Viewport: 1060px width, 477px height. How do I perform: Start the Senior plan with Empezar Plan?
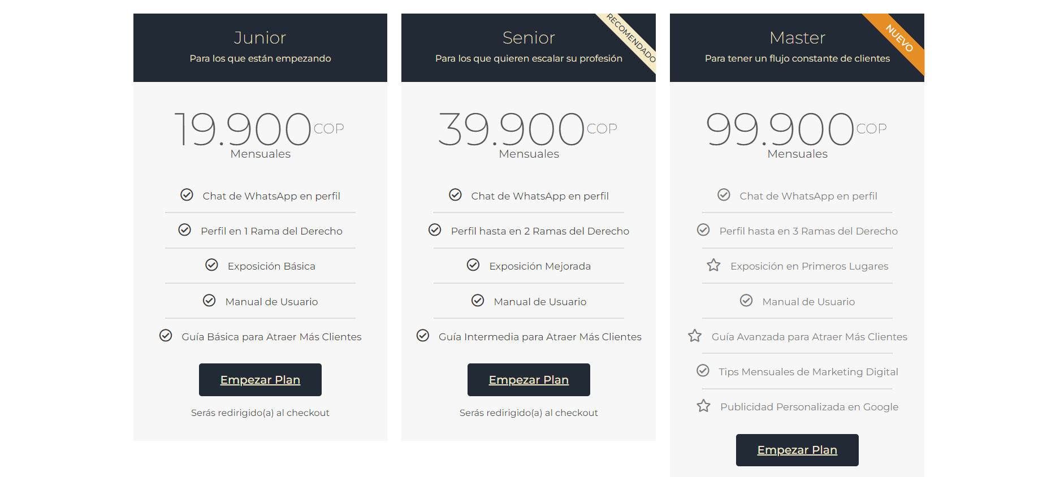(529, 380)
